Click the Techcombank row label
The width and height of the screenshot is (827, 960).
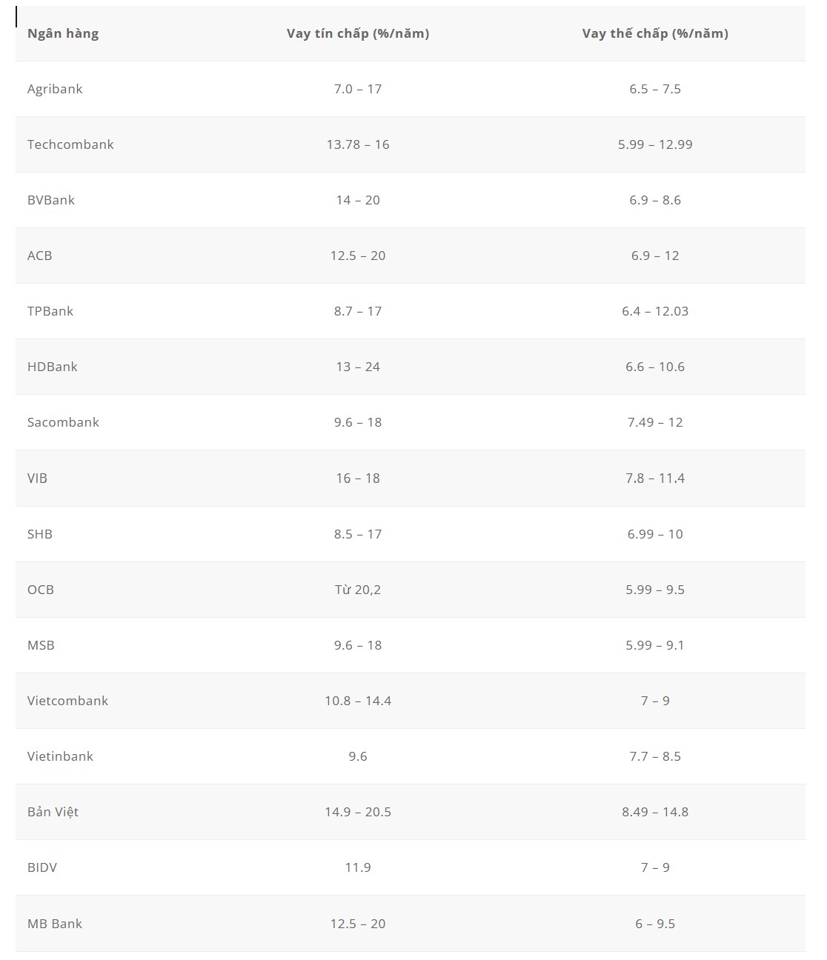pos(70,144)
